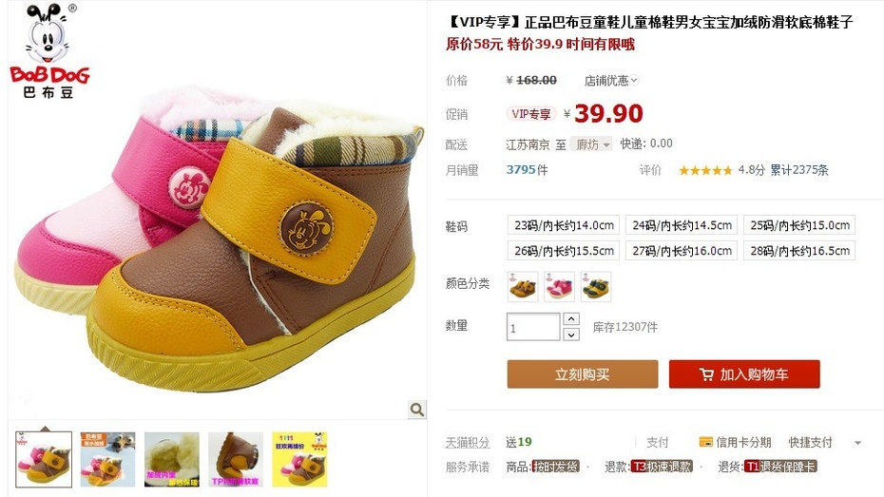Increase quantity with the up arrow
Screen dimensions: 884x497
[571, 319]
